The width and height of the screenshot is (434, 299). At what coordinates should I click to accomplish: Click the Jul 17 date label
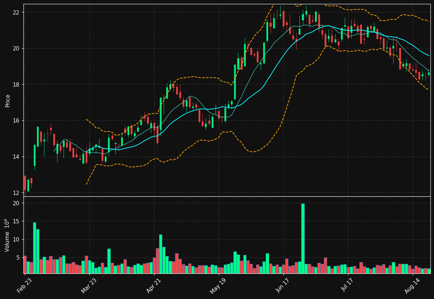(348, 285)
